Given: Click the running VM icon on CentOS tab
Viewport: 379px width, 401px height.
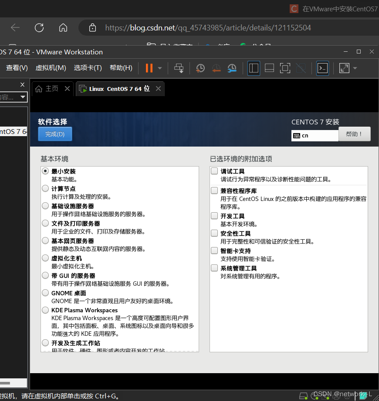Looking at the screenshot, I should [x=83, y=89].
